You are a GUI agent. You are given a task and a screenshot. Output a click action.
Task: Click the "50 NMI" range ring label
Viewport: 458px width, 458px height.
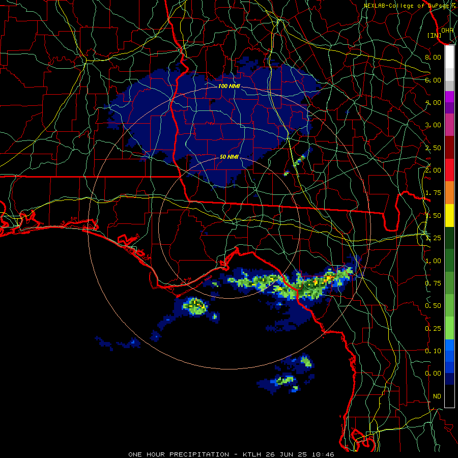click(228, 157)
